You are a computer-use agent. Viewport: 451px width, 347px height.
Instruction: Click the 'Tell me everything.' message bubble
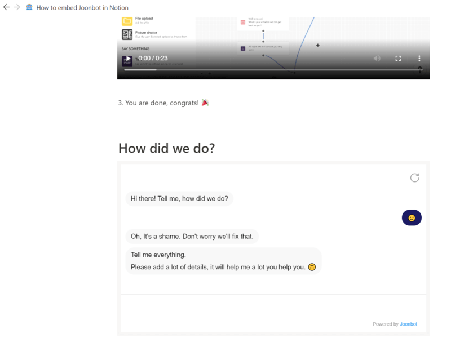click(x=223, y=261)
